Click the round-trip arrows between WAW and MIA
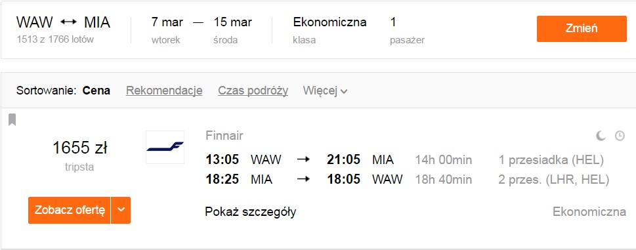The height and width of the screenshot is (250, 636). click(68, 22)
